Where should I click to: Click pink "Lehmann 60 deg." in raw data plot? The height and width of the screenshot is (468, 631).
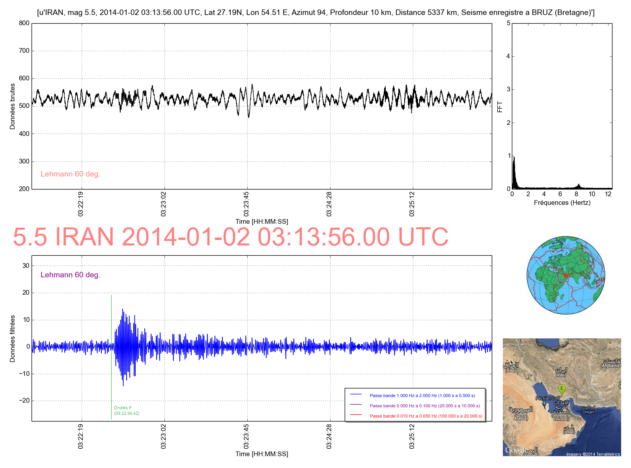click(70, 174)
